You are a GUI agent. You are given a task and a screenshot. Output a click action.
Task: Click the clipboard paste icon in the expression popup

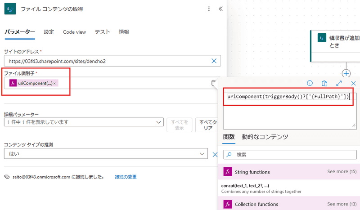click(x=324, y=83)
